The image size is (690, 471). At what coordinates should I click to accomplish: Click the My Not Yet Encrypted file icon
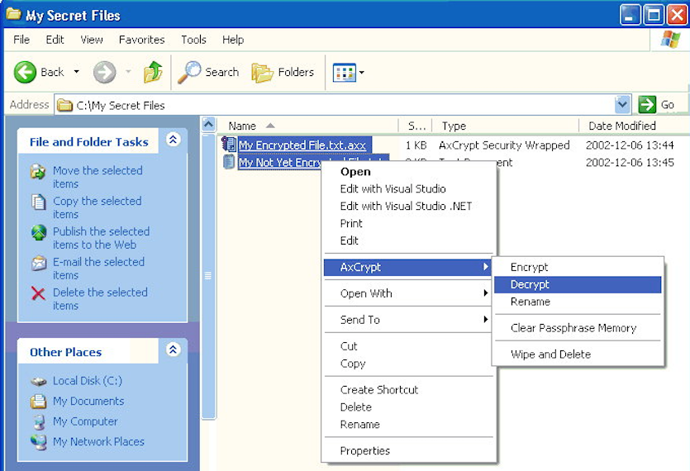click(x=229, y=162)
